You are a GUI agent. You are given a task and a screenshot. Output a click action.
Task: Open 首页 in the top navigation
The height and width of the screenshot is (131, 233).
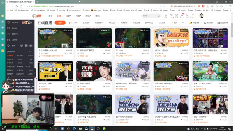[x=50, y=16]
